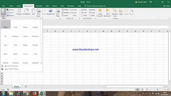Choose the Integral theme thumbnail

tap(35, 24)
